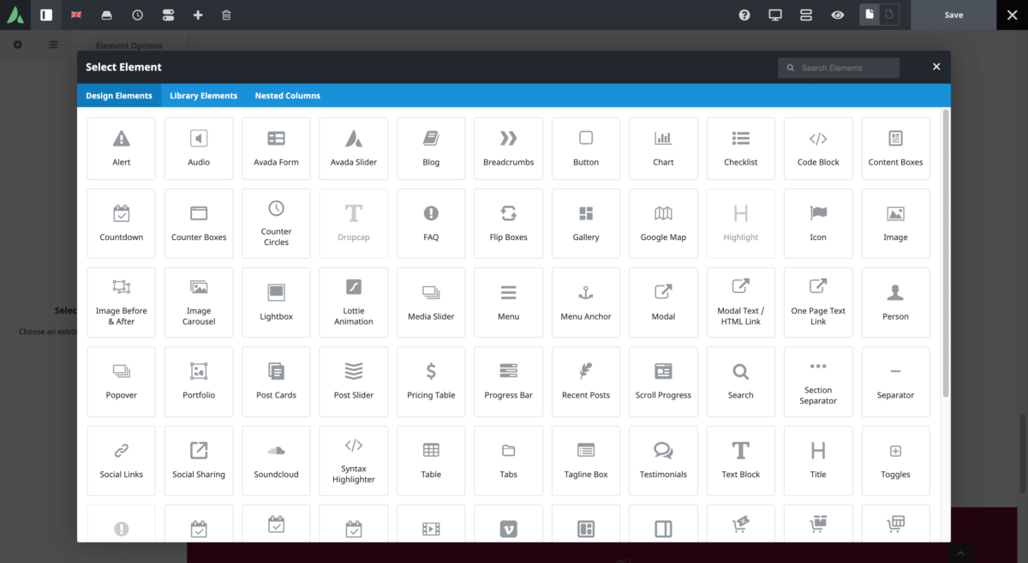Screen dimensions: 1028x563
Task: Click the Save button
Action: point(953,15)
